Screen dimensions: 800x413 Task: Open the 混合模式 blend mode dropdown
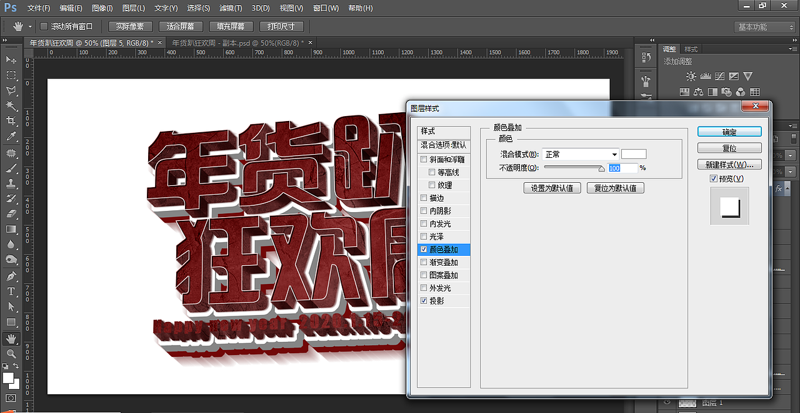click(580, 153)
